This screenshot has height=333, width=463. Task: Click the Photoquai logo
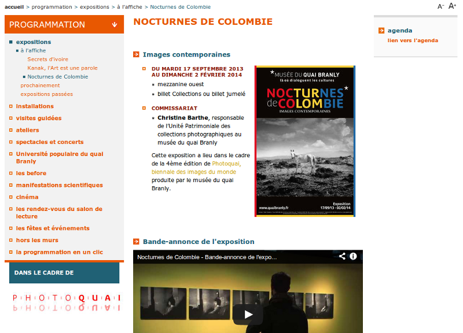67,302
